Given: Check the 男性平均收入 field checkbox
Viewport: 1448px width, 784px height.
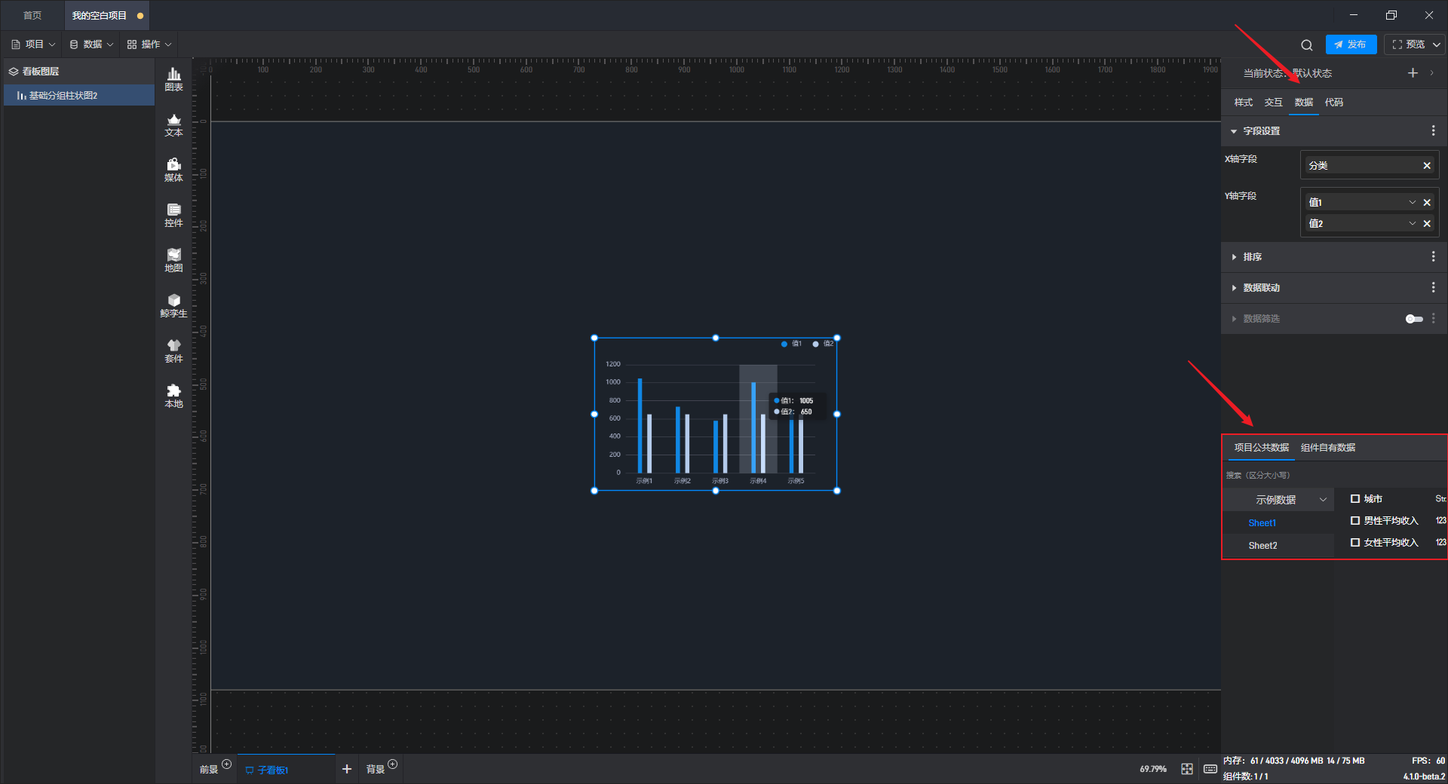Looking at the screenshot, I should click(1355, 521).
